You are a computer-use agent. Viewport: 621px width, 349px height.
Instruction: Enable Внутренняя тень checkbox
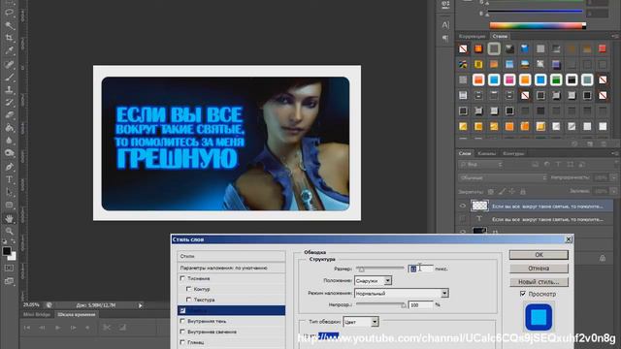click(x=182, y=321)
